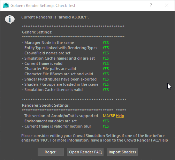This screenshot has width=175, height=160.
Task: Click the yellow MAYBE status text
Action: [109, 116]
